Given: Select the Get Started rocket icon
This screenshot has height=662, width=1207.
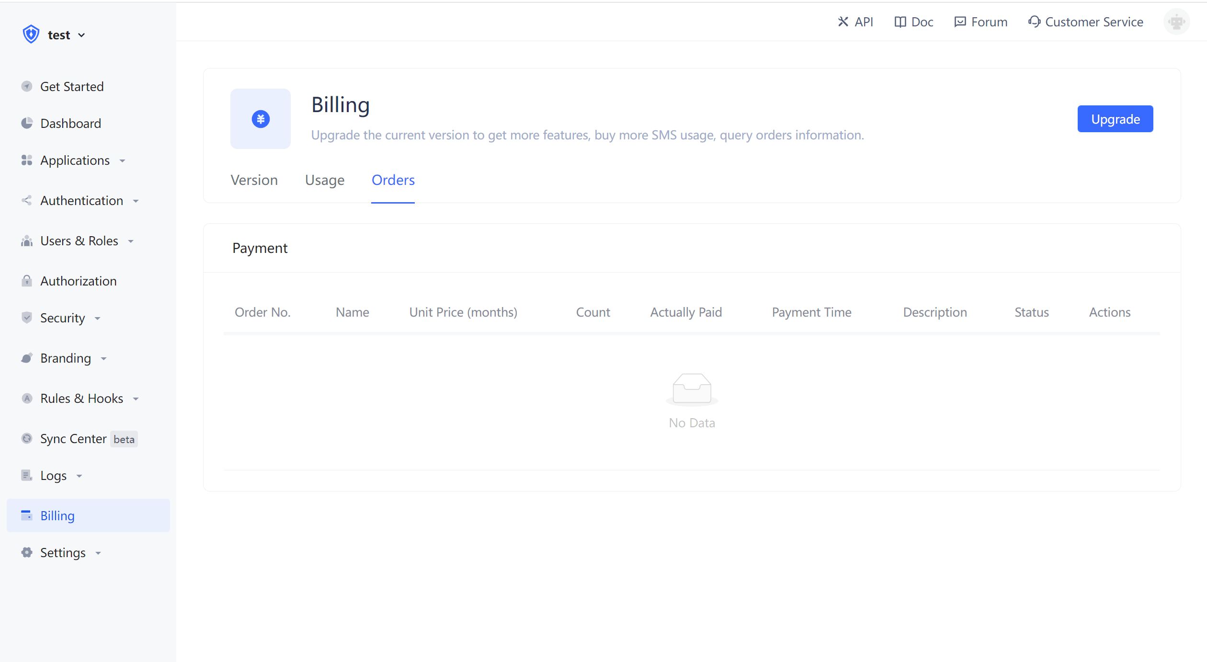Looking at the screenshot, I should pos(27,86).
